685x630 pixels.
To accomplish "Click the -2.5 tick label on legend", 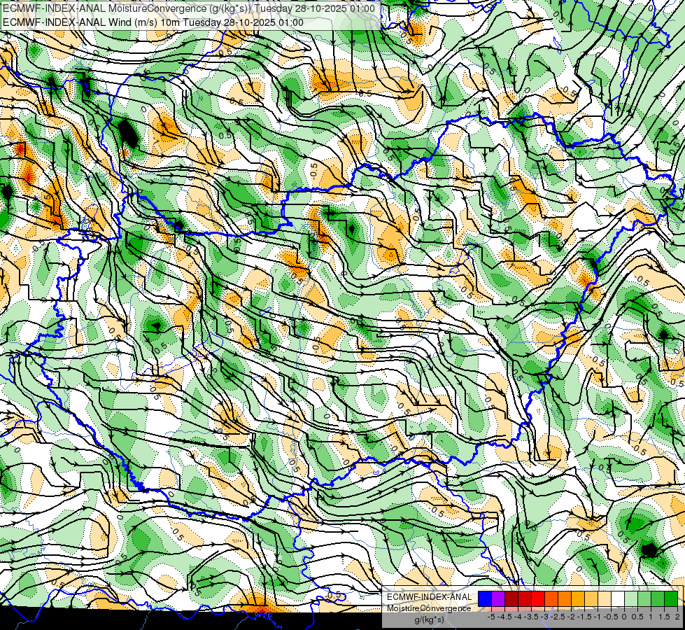I will [x=559, y=617].
